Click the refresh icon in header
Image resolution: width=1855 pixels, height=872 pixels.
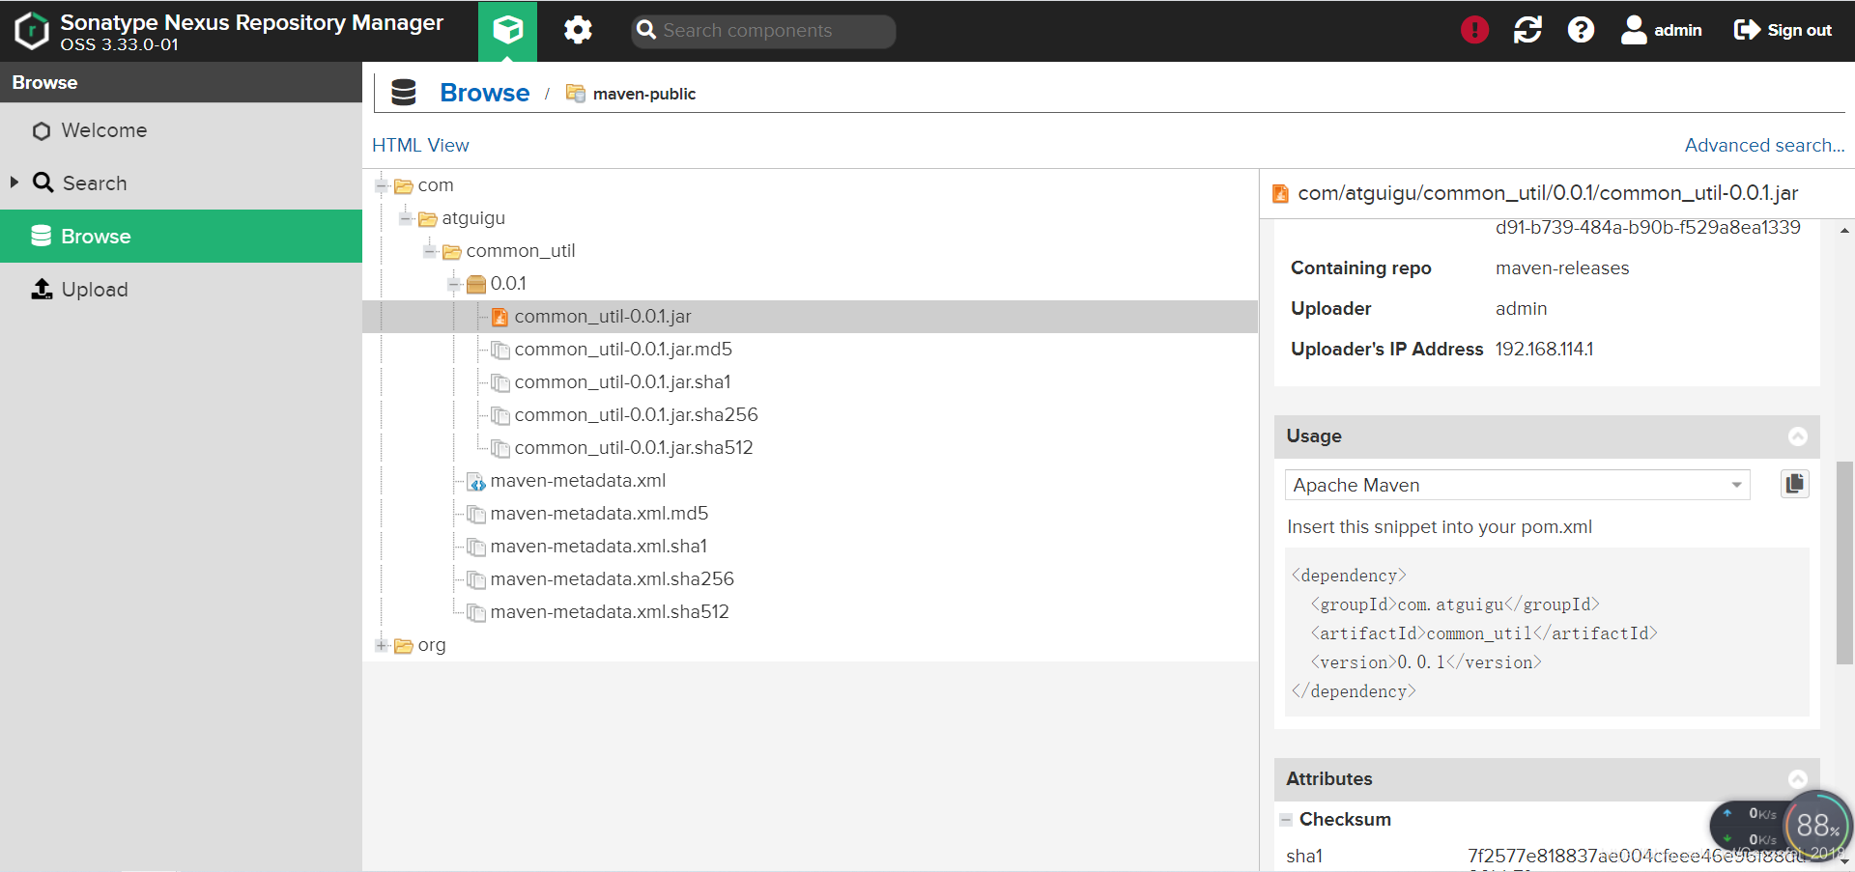coord(1527,30)
